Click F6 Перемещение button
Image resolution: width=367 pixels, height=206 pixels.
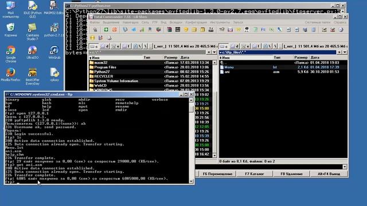pos(217,174)
